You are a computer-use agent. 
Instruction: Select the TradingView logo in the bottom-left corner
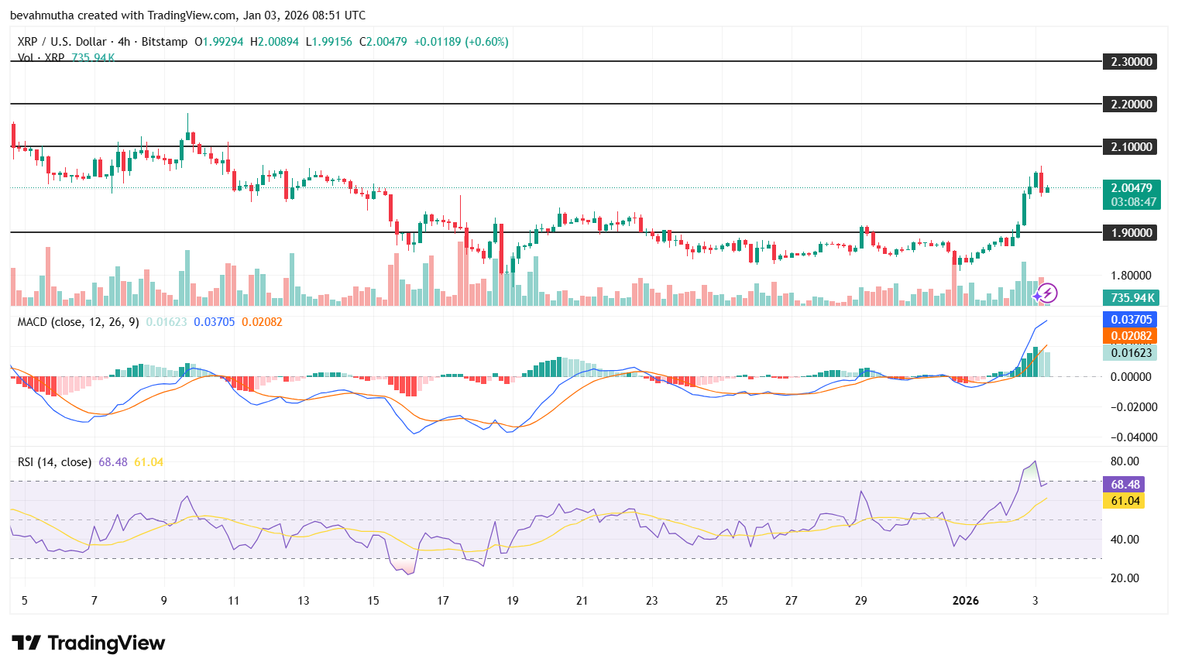[x=87, y=643]
